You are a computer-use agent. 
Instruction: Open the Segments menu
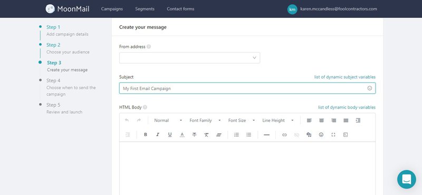click(x=145, y=9)
